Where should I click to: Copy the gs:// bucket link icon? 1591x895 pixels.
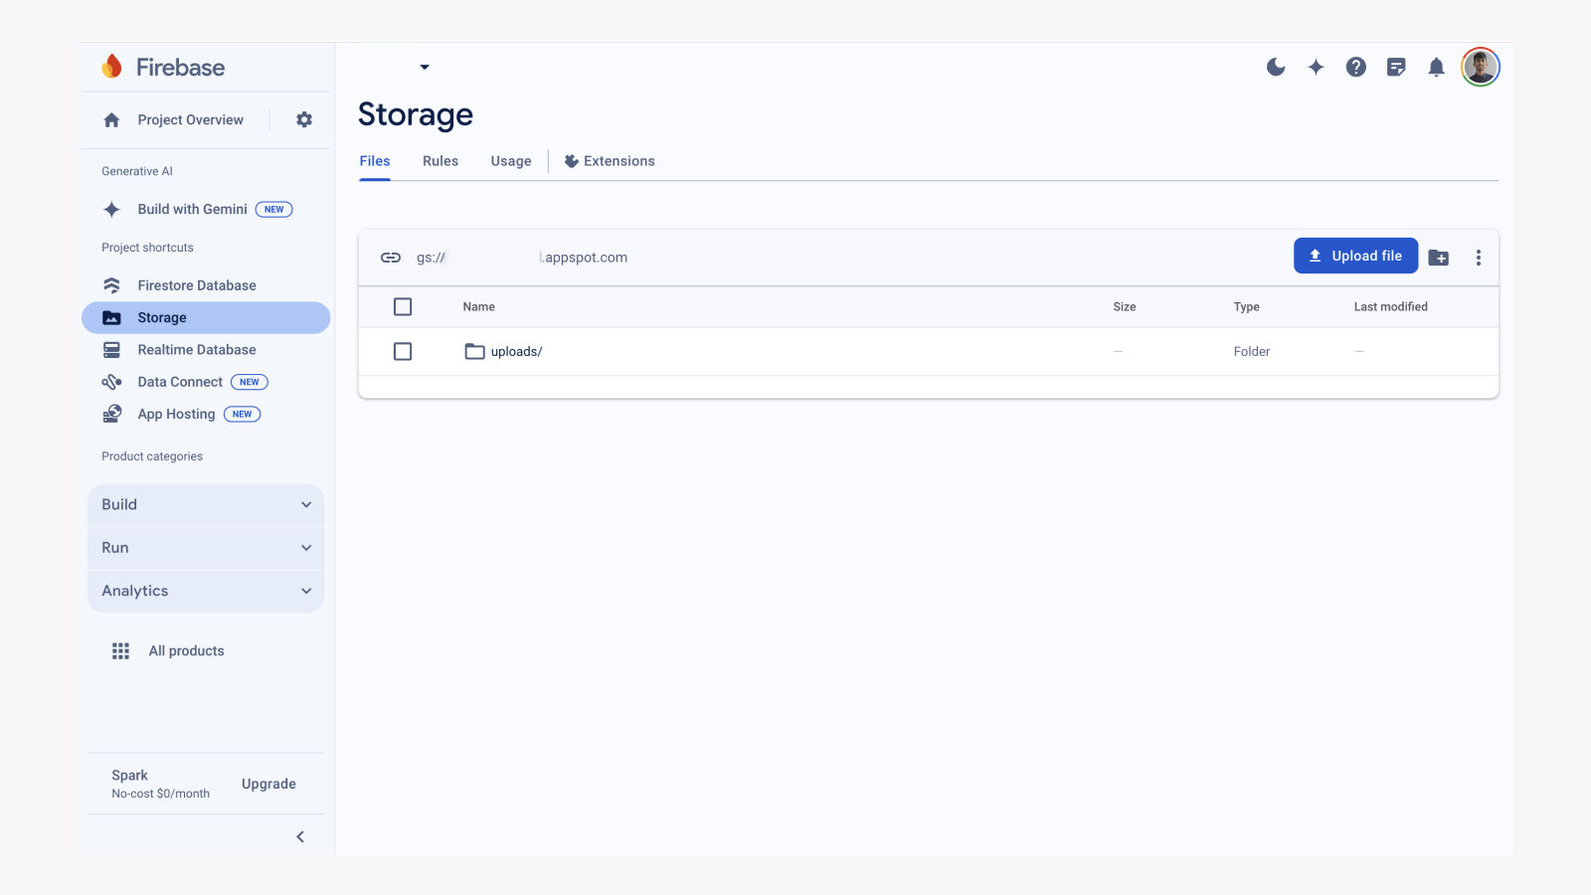391,257
